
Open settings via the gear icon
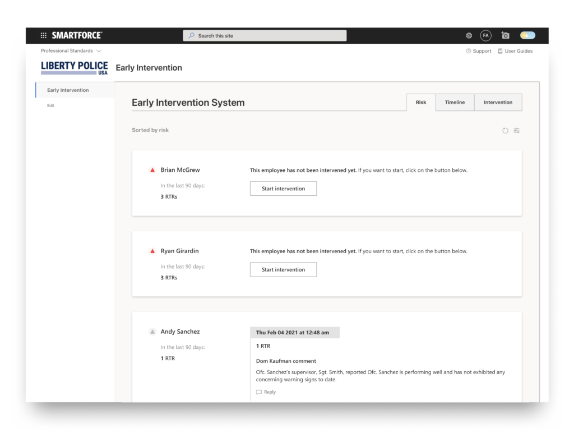pos(469,35)
